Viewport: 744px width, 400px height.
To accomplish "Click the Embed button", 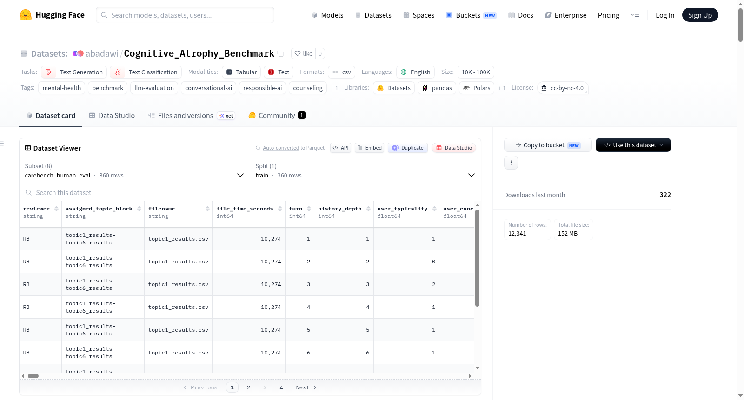I will click(x=370, y=148).
